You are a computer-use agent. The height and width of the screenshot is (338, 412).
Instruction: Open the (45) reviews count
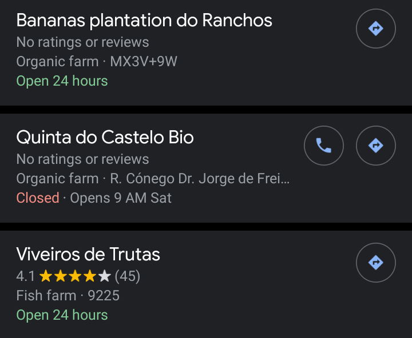tap(128, 277)
